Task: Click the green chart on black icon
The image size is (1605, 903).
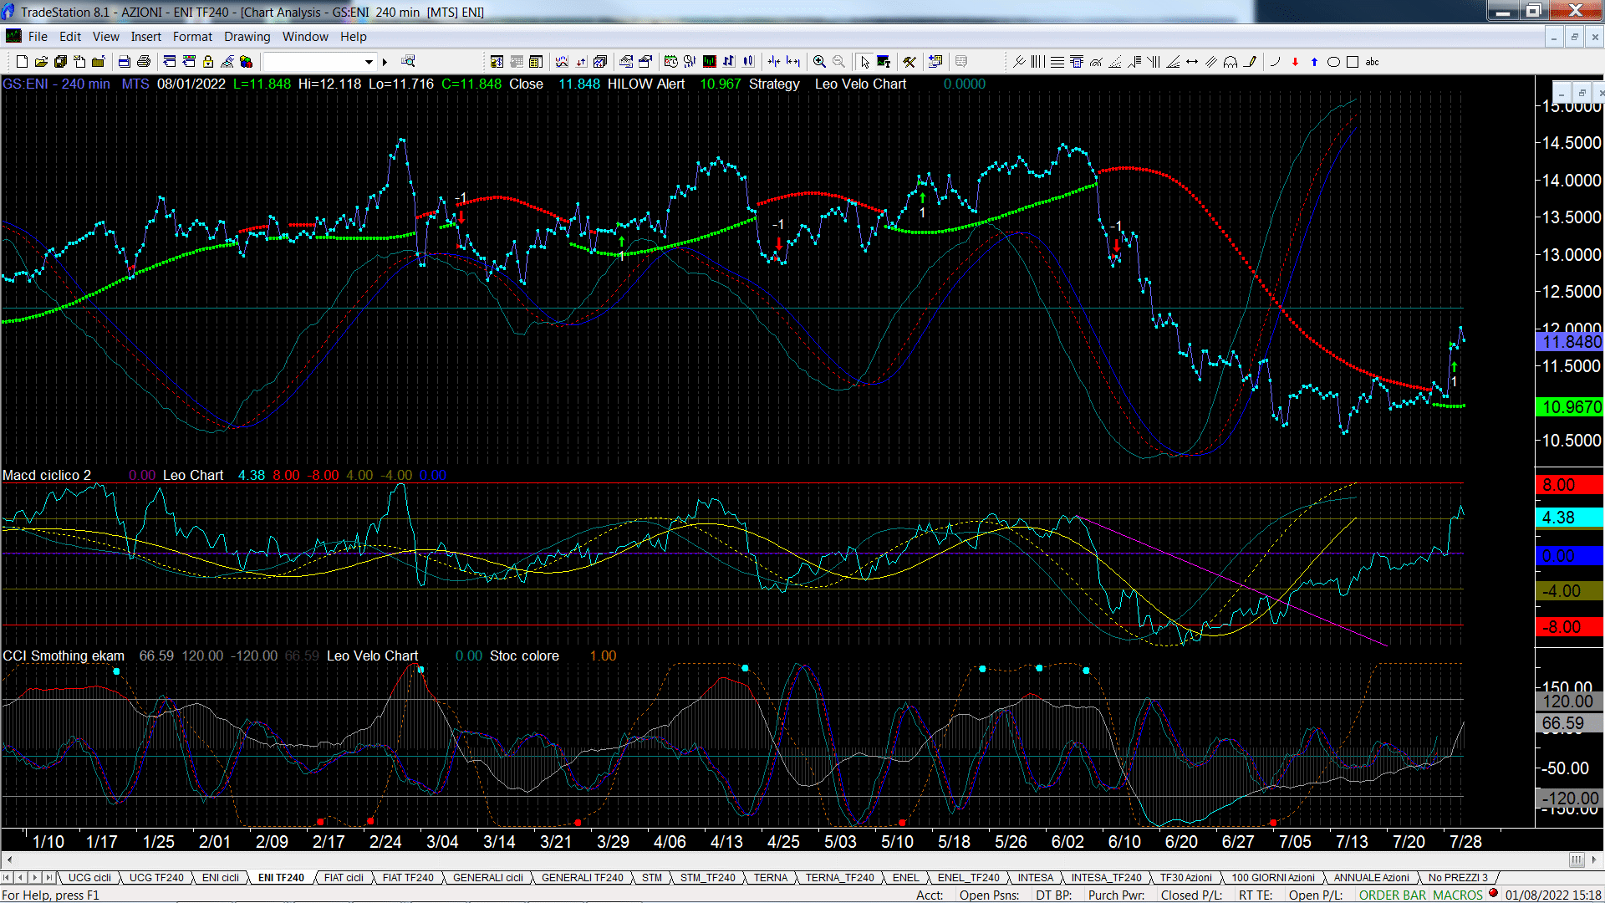Action: coord(710,62)
